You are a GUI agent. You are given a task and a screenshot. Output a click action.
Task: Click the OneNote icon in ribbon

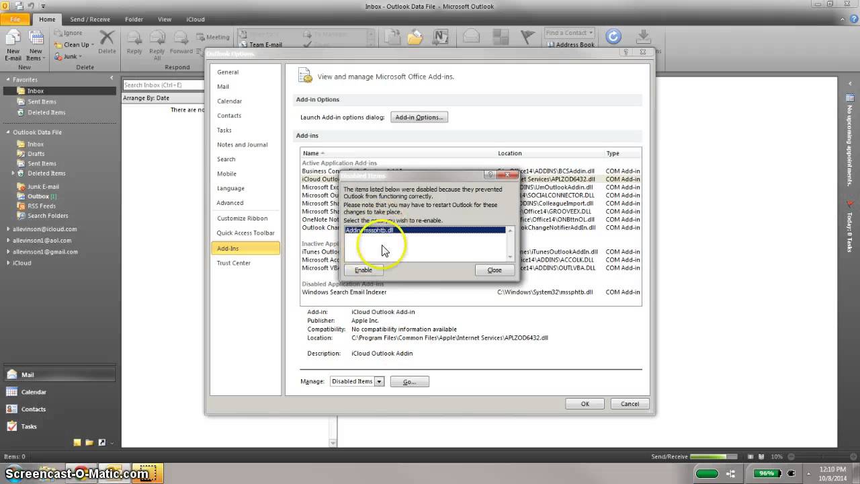tap(440, 37)
